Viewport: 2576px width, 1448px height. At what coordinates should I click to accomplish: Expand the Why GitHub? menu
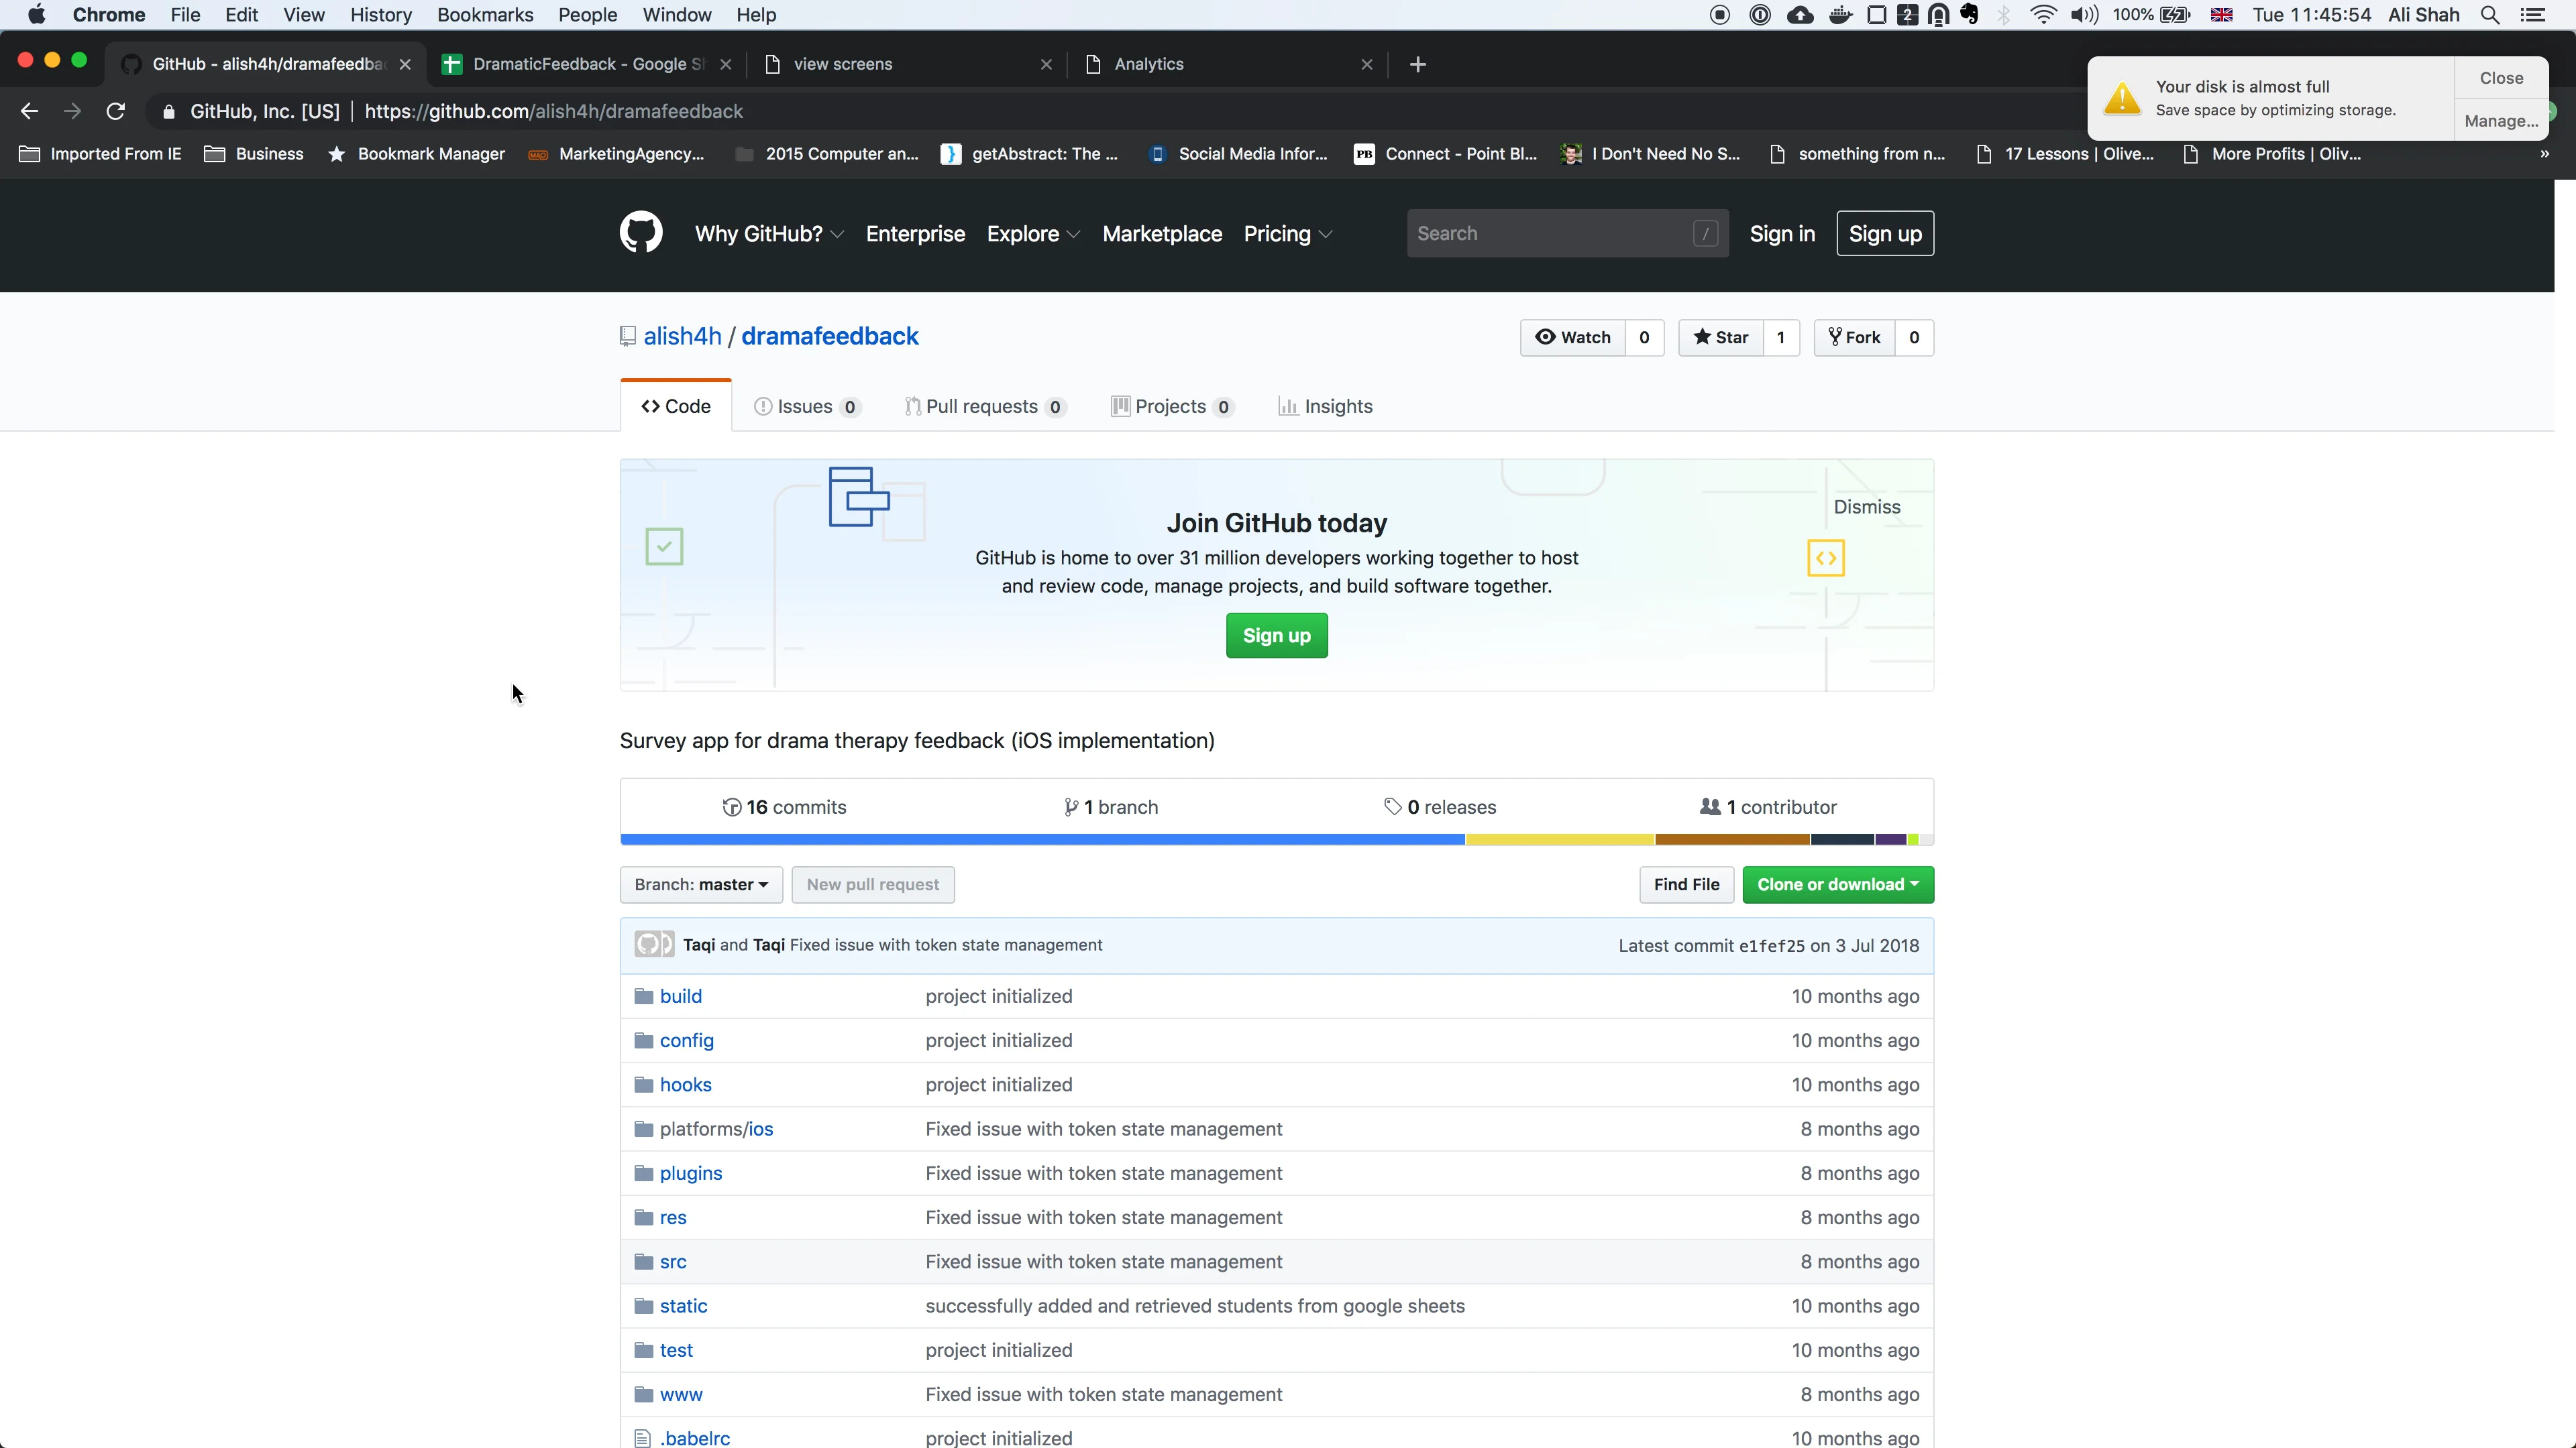pos(769,234)
